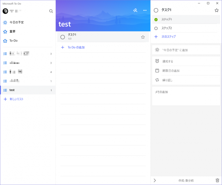Click the タスク1 title in detail pane

point(166,10)
